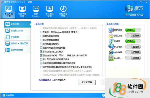Maximize the 魔方美化大师 window
Viewport: 150px width, 98px height.
click(140, 2)
